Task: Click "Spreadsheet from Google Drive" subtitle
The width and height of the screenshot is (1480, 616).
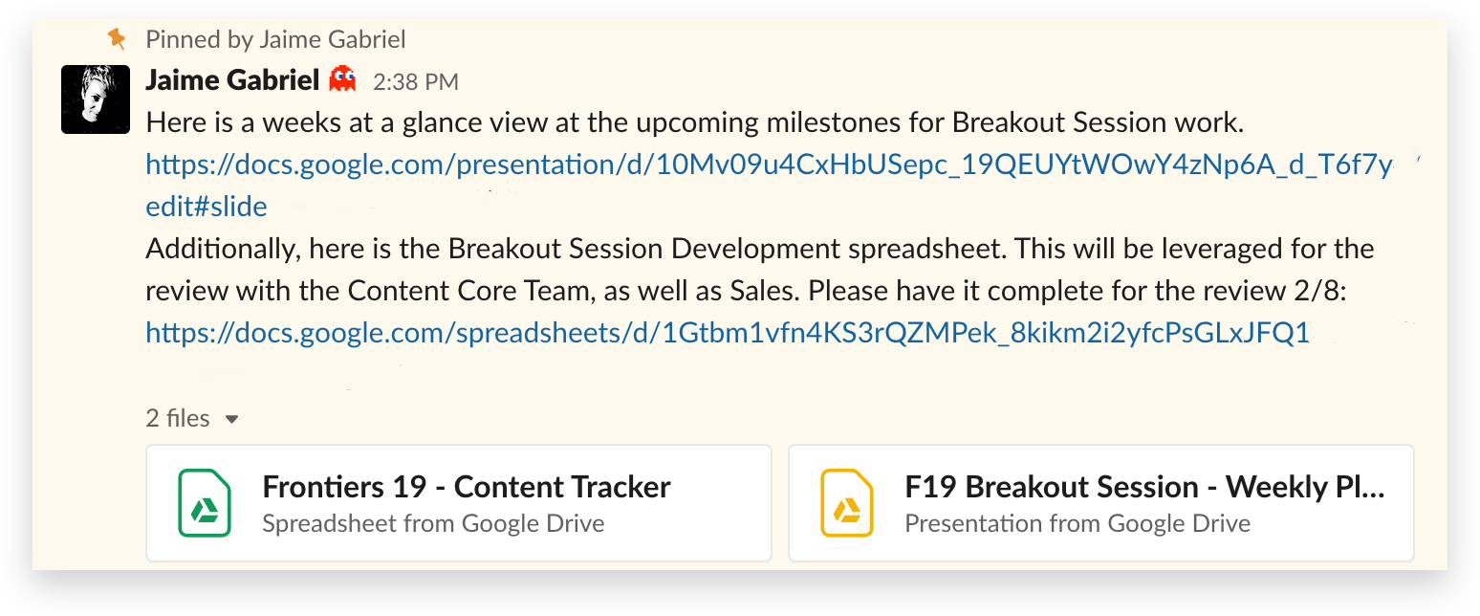Action: (433, 523)
